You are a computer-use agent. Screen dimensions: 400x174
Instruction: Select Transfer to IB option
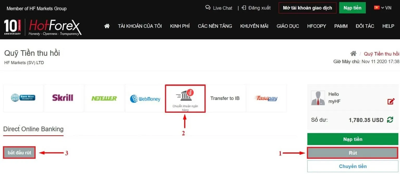coord(225,98)
